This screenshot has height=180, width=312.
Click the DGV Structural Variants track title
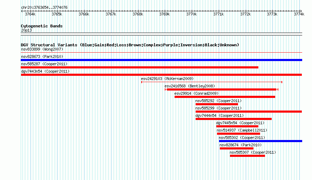[130, 45]
